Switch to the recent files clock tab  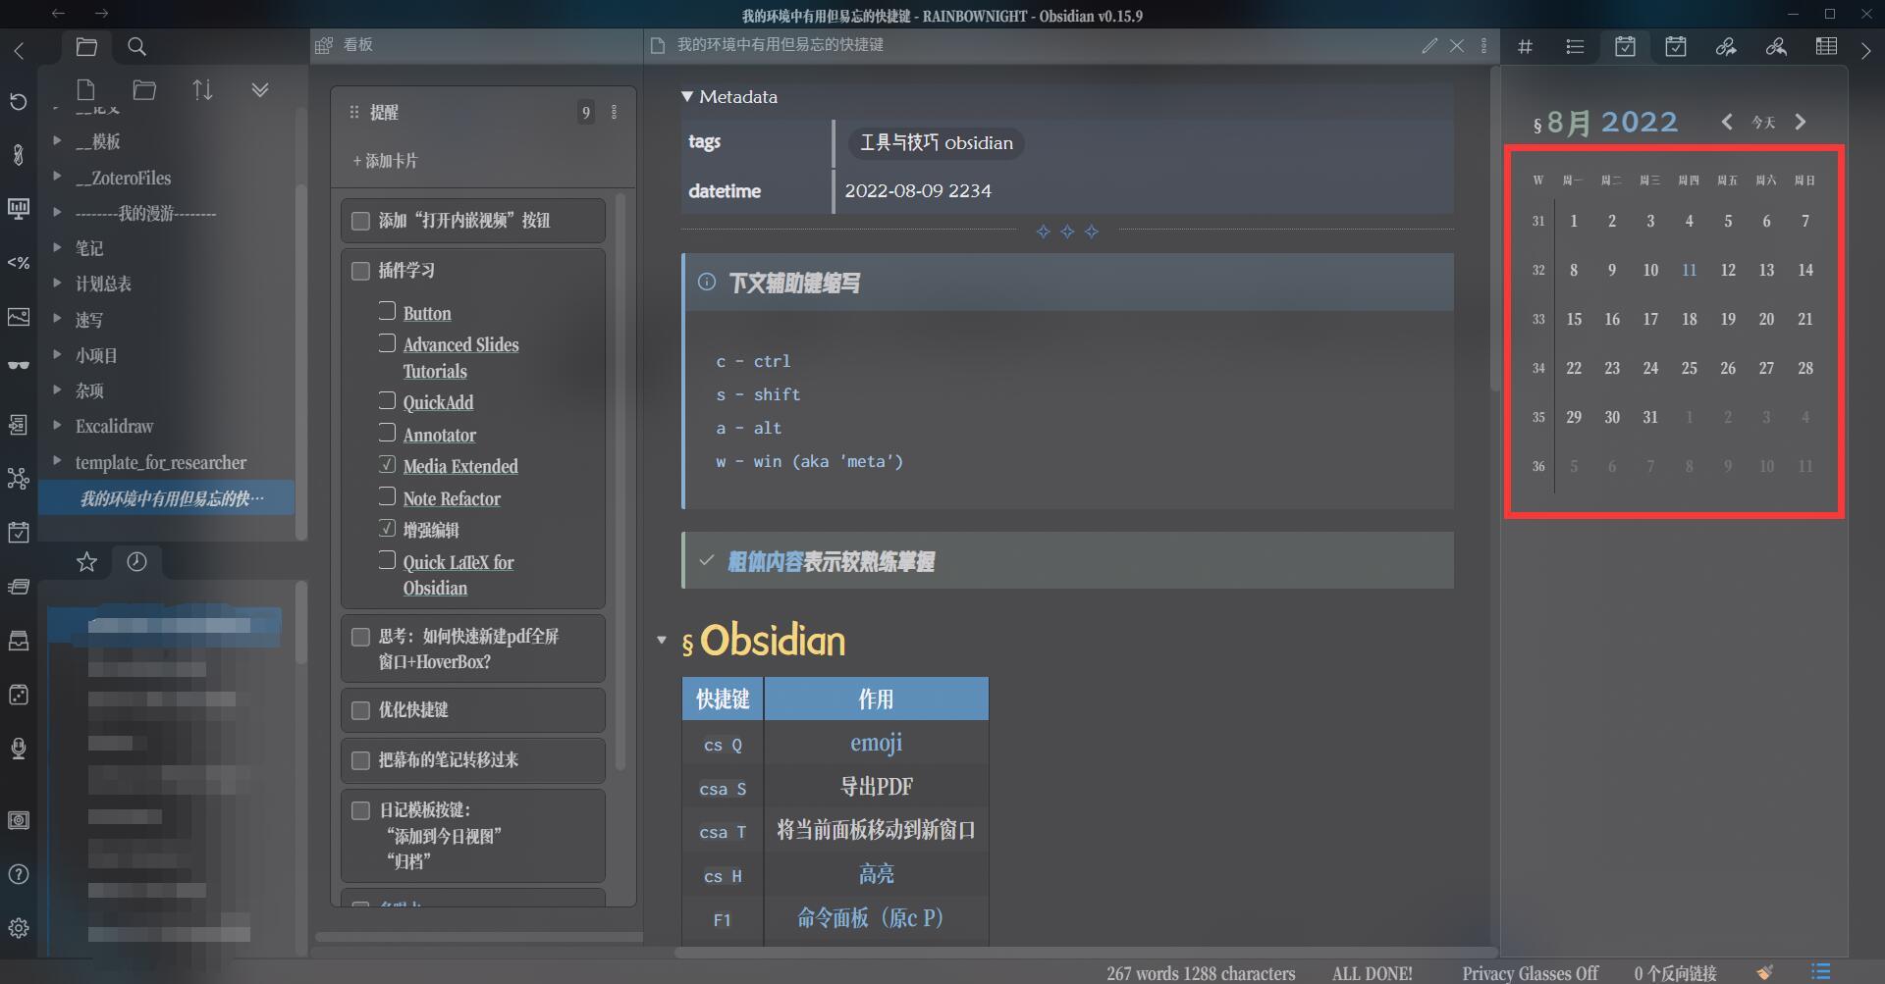[136, 562]
